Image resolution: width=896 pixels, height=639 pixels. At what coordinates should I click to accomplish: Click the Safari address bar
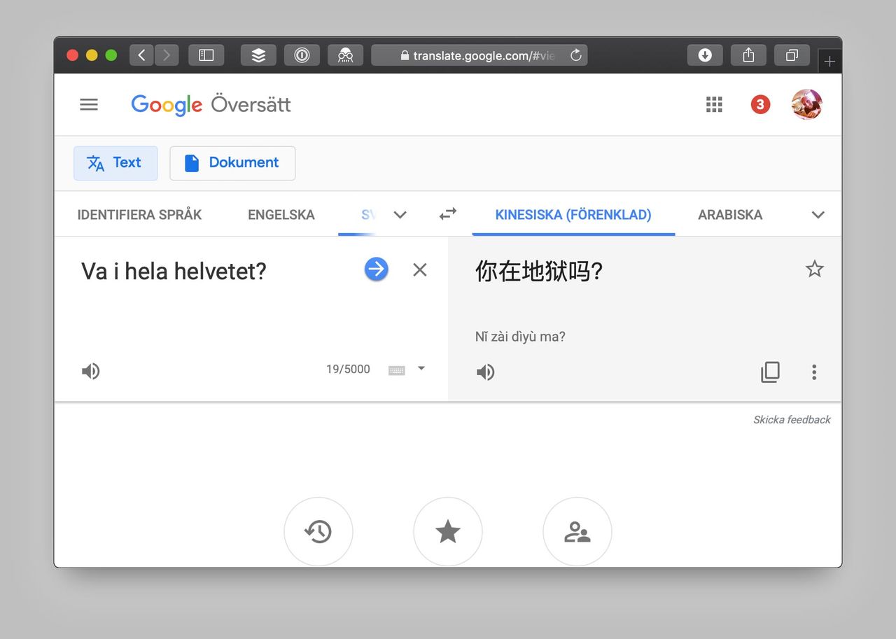(x=479, y=55)
